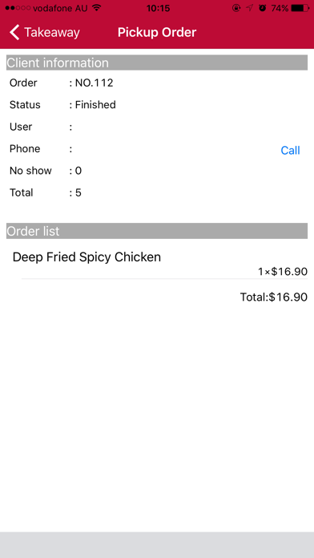Tap the Deep Fried Spicy Chicken item

coord(87,257)
